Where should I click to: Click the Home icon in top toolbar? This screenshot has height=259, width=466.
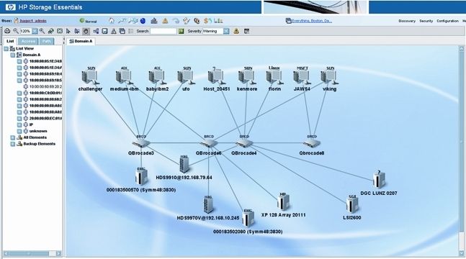point(112,20)
